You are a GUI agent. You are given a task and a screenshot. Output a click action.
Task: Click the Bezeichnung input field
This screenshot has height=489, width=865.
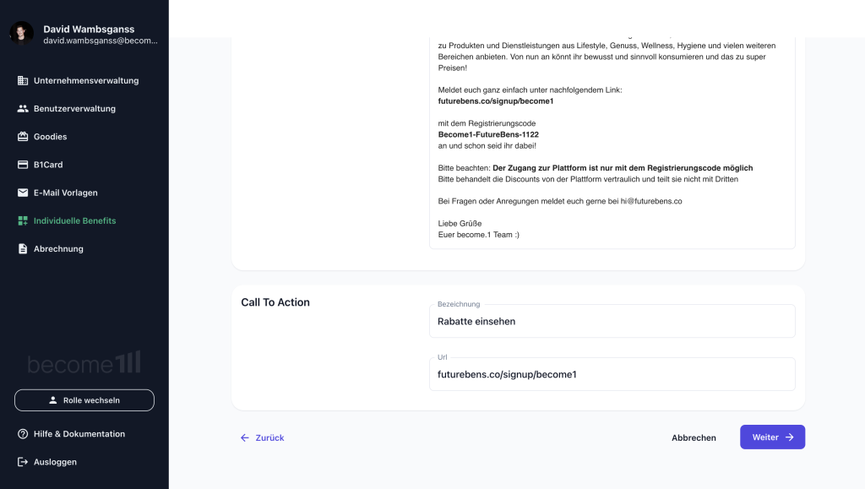tap(612, 322)
